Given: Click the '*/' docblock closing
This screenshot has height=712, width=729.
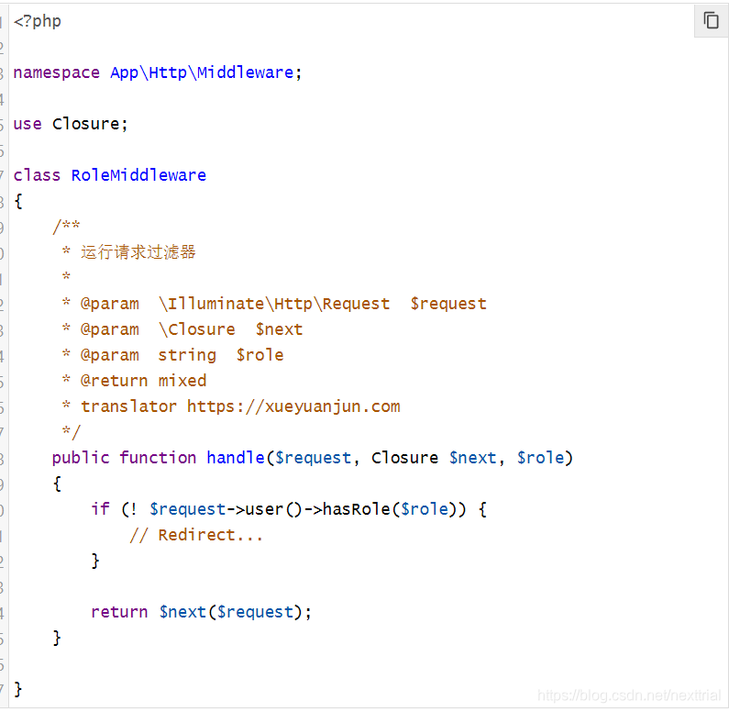Looking at the screenshot, I should (72, 432).
